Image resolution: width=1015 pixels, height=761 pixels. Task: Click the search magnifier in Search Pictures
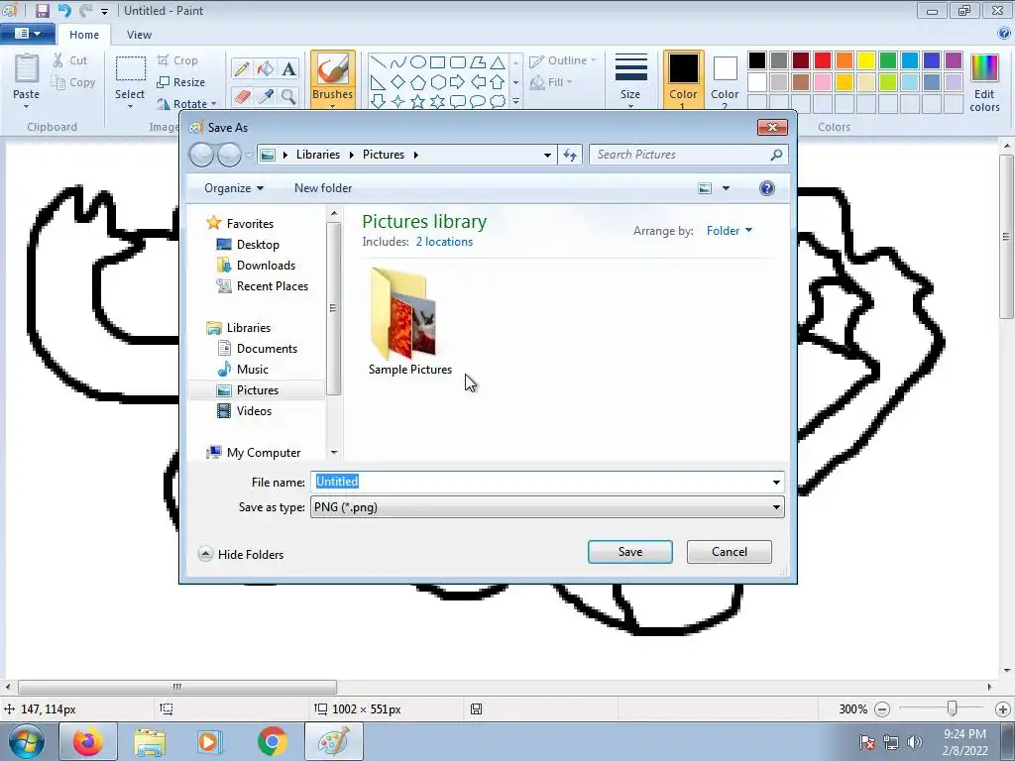[776, 155]
